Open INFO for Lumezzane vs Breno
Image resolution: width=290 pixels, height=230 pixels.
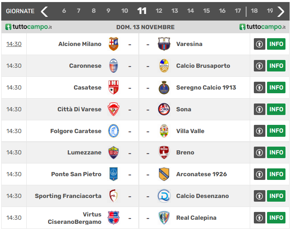[x=276, y=152]
